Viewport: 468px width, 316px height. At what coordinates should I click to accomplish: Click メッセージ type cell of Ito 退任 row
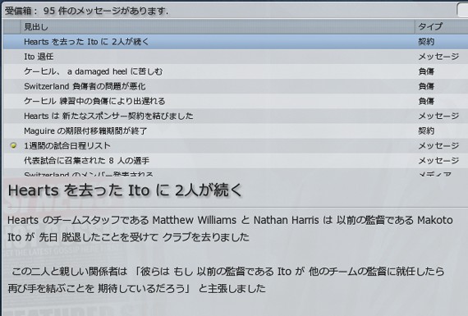(x=438, y=57)
